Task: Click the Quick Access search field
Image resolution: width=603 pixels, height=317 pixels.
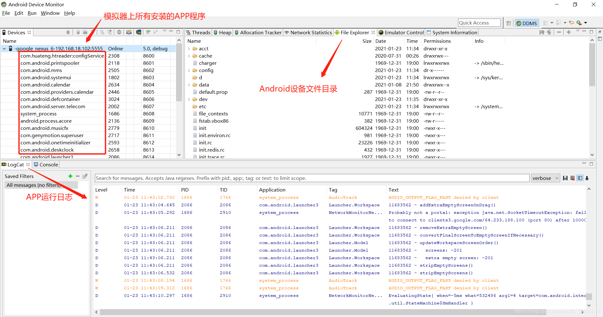Action: pyautogui.click(x=479, y=23)
